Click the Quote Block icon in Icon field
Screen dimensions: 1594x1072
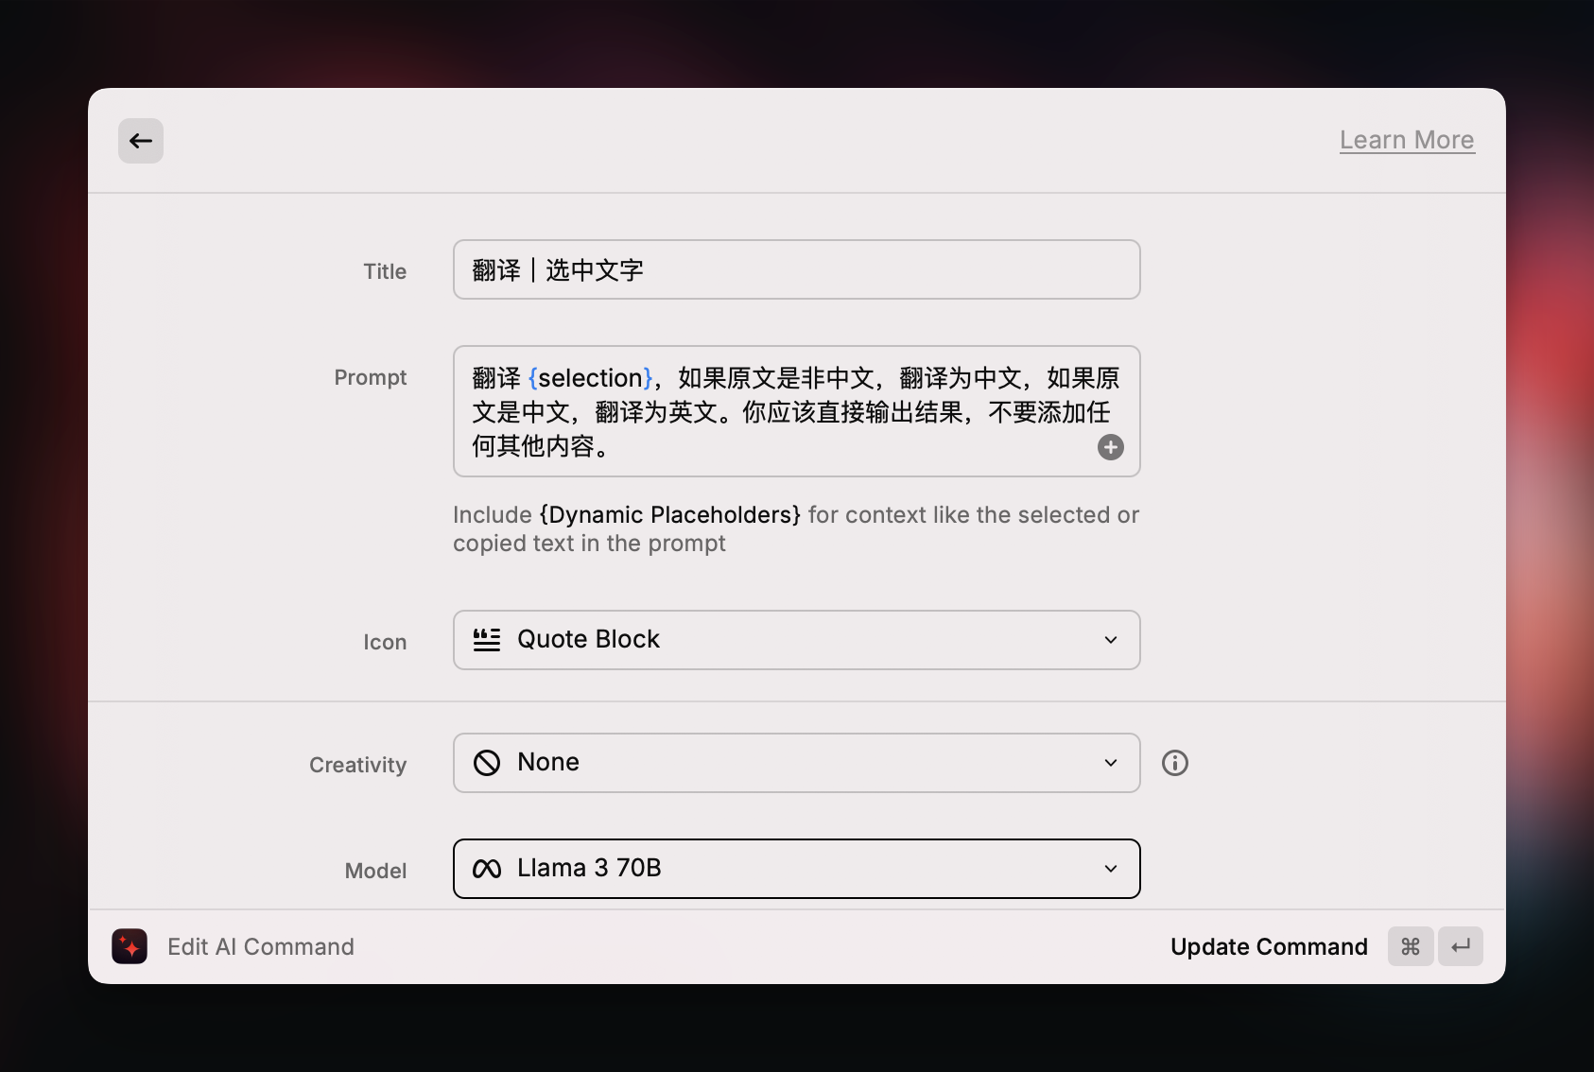486,639
